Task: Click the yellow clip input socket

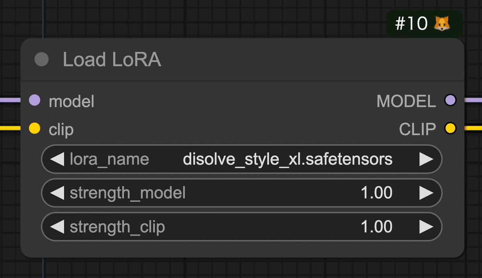Action: point(35,129)
